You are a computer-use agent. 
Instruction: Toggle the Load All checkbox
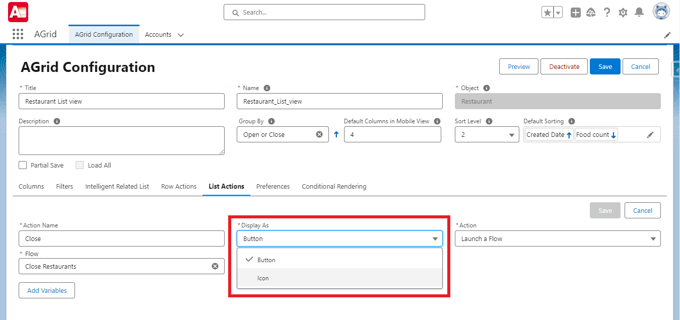pyautogui.click(x=80, y=165)
